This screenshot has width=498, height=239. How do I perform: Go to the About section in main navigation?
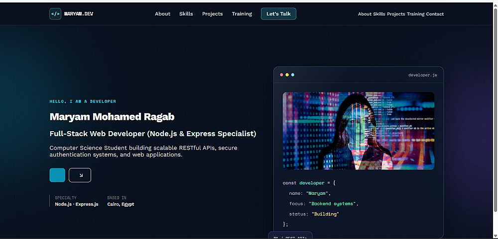coord(163,14)
